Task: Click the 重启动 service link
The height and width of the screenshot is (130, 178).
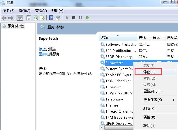Action: [44, 54]
